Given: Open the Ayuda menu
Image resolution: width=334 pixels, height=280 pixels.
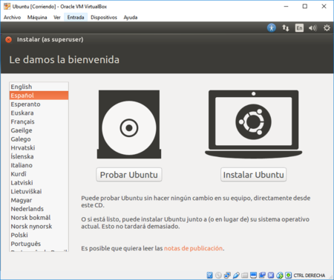Looking at the screenshot, I should [131, 17].
